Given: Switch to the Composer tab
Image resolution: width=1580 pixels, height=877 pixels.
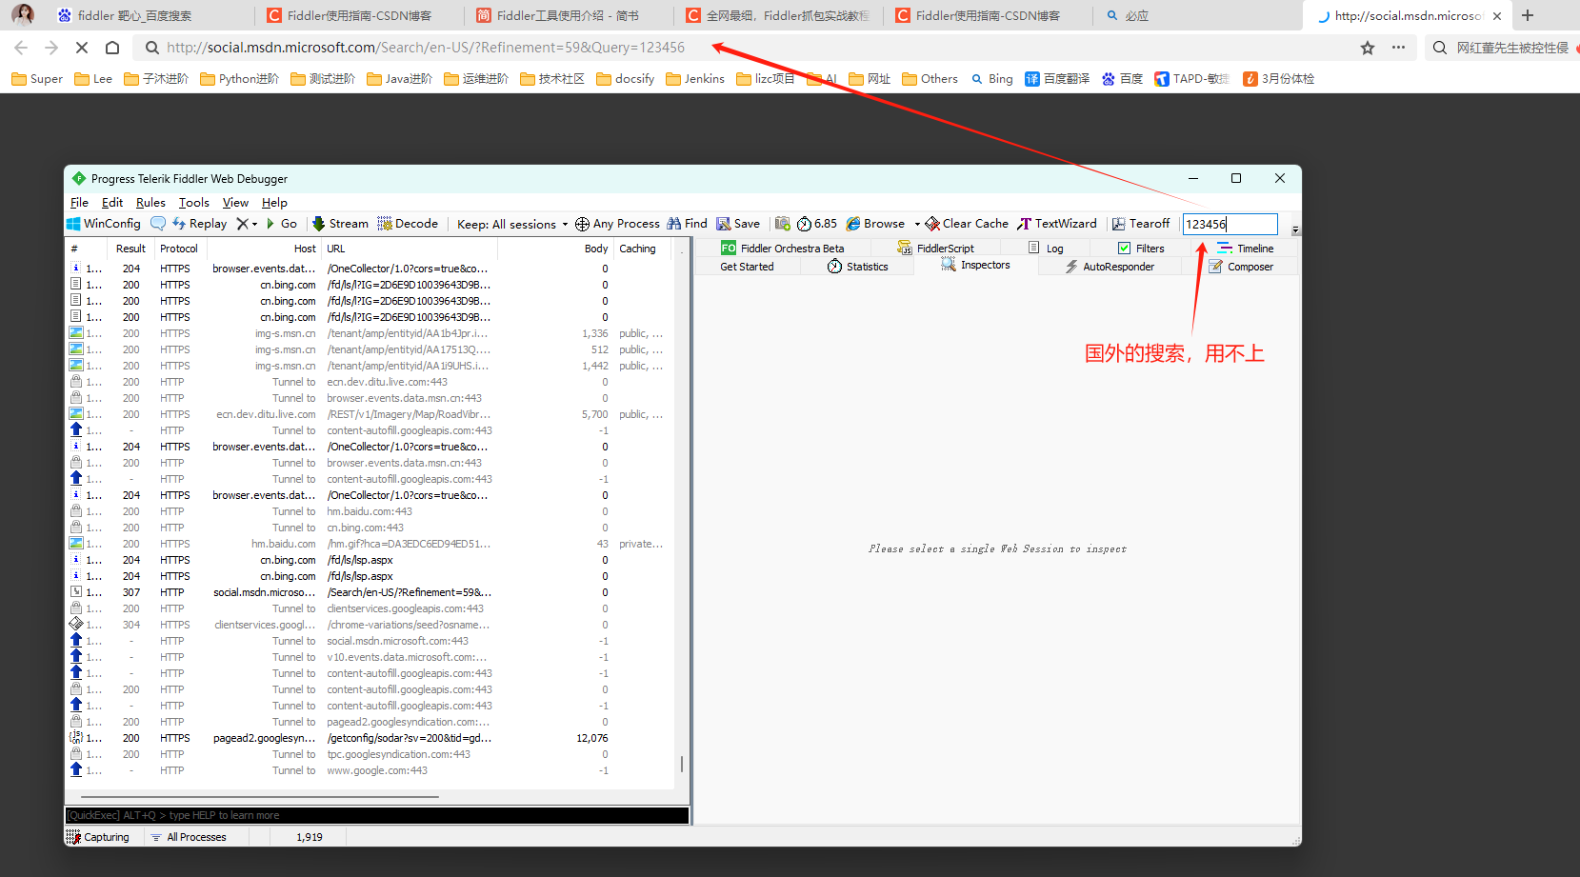Looking at the screenshot, I should (x=1241, y=267).
